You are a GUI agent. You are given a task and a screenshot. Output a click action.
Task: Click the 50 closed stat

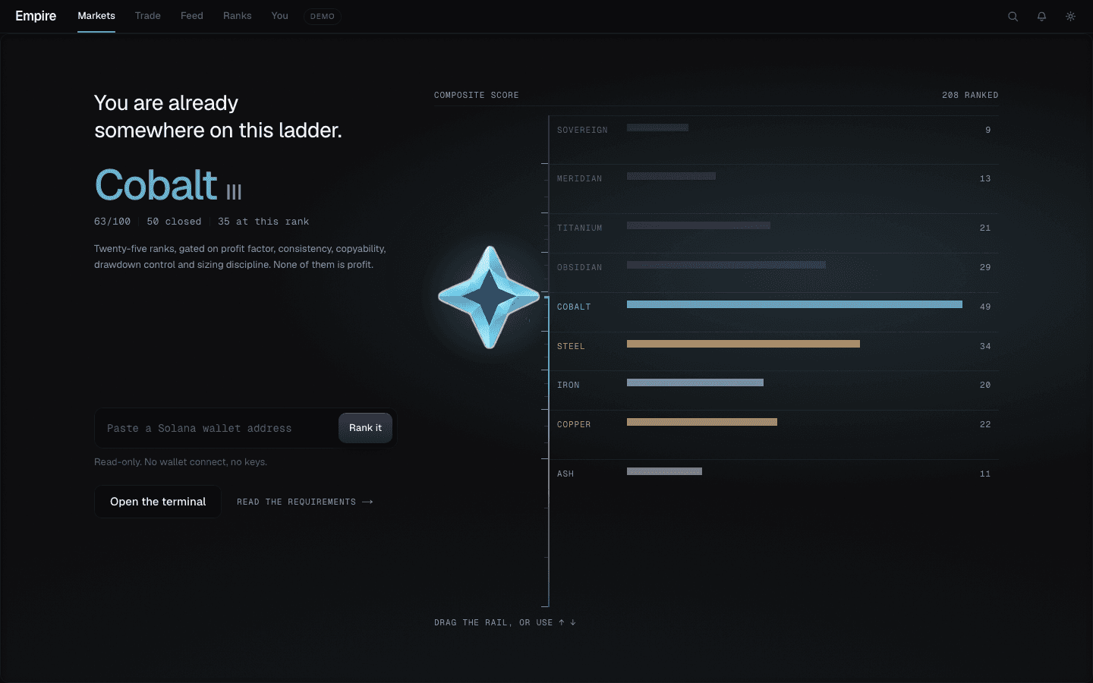174,222
